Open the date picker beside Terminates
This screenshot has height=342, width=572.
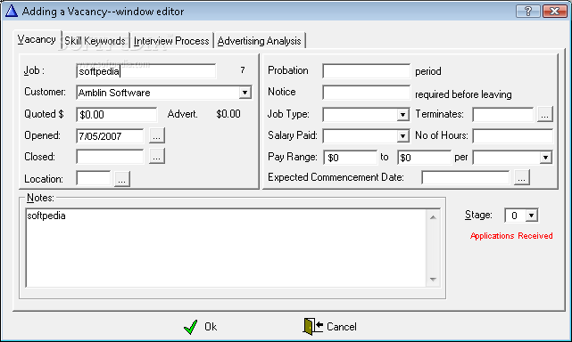(544, 114)
